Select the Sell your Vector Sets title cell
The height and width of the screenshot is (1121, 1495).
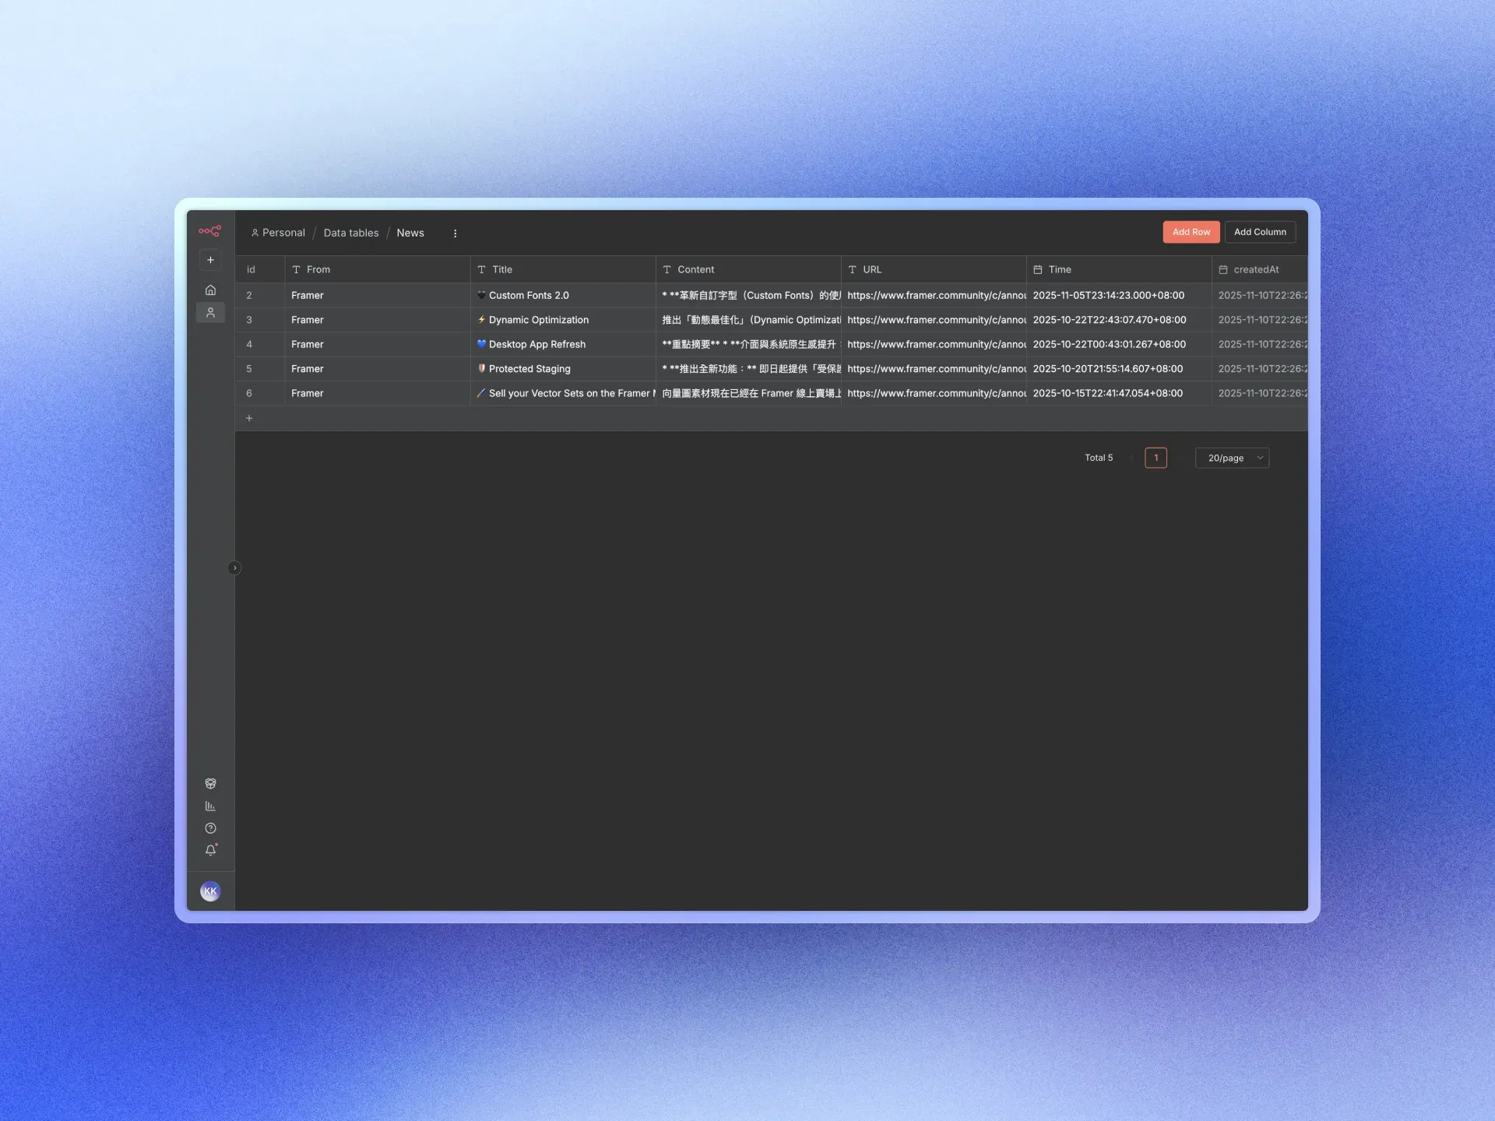(563, 393)
